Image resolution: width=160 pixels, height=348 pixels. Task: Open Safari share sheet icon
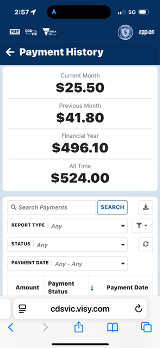coord(79,327)
